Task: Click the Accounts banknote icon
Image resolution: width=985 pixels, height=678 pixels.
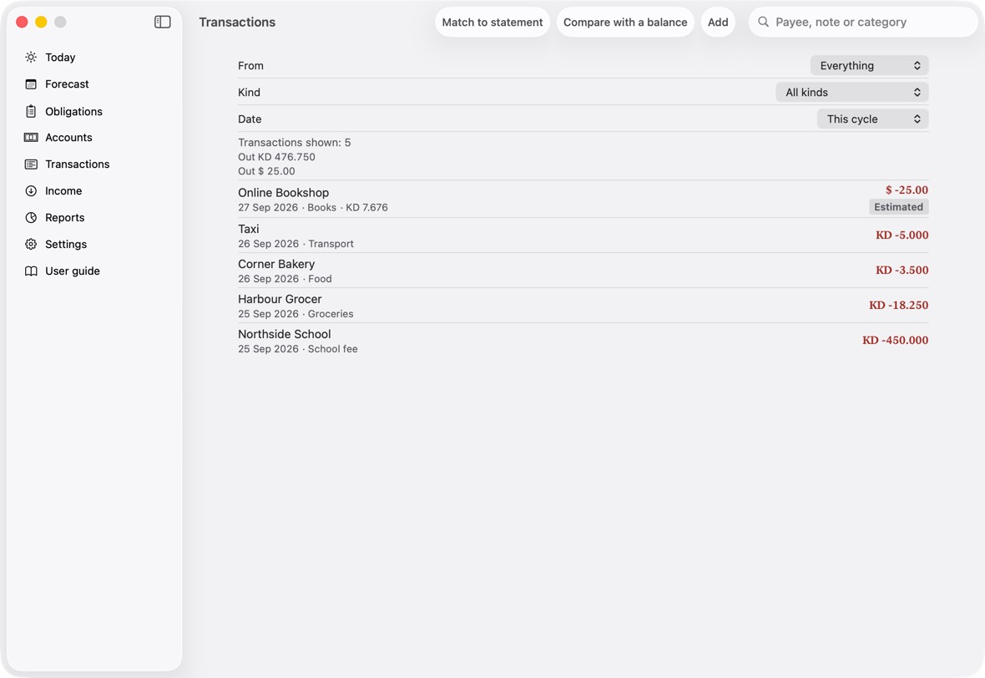Action: 31,138
